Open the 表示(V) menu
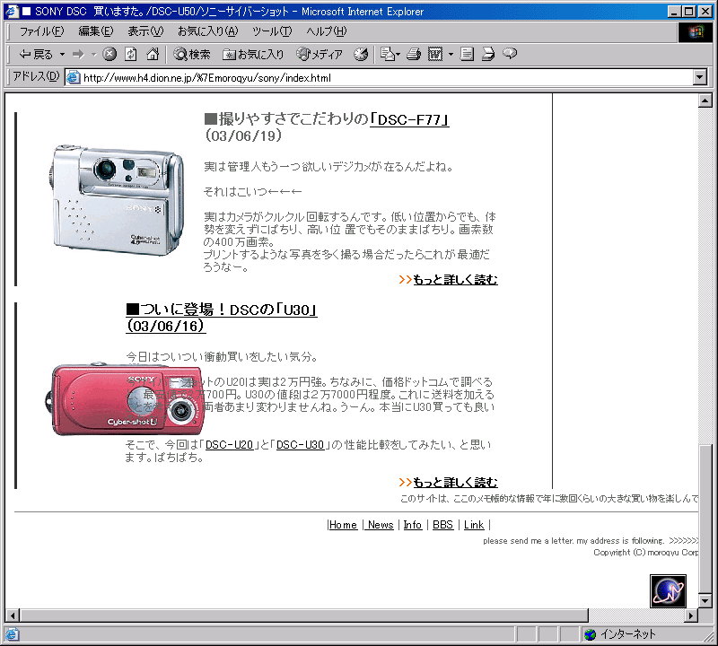Viewport: 718px width, 646px height. pos(145,31)
